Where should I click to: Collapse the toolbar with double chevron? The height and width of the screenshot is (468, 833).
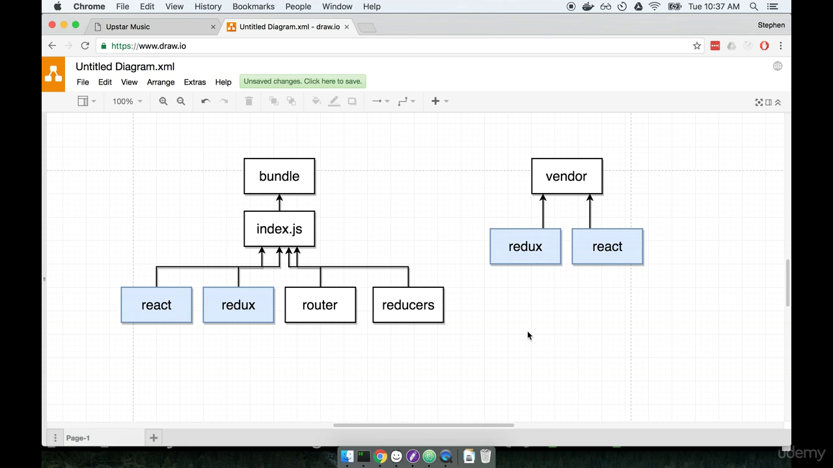(x=778, y=102)
